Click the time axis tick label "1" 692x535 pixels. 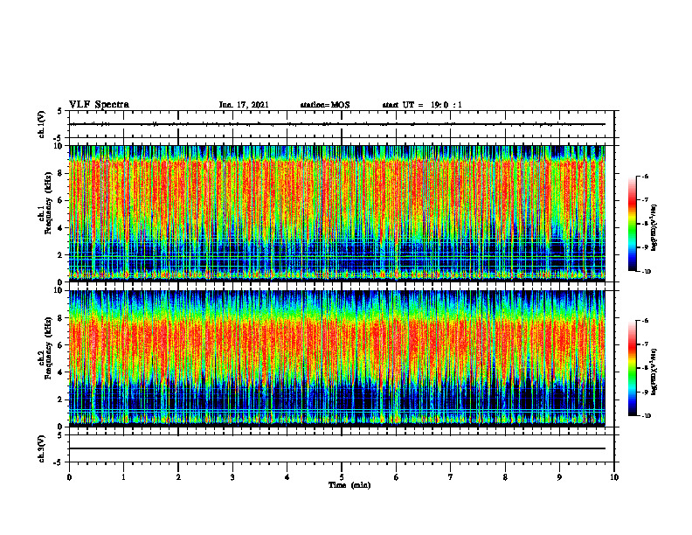pos(123,477)
